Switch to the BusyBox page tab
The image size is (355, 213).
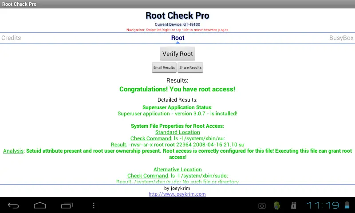coord(341,38)
